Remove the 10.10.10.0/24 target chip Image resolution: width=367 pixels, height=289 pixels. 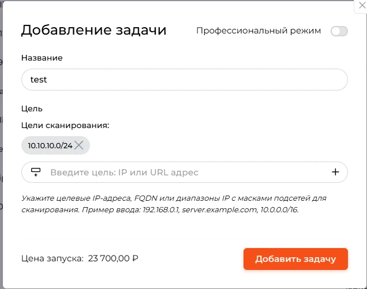[79, 145]
